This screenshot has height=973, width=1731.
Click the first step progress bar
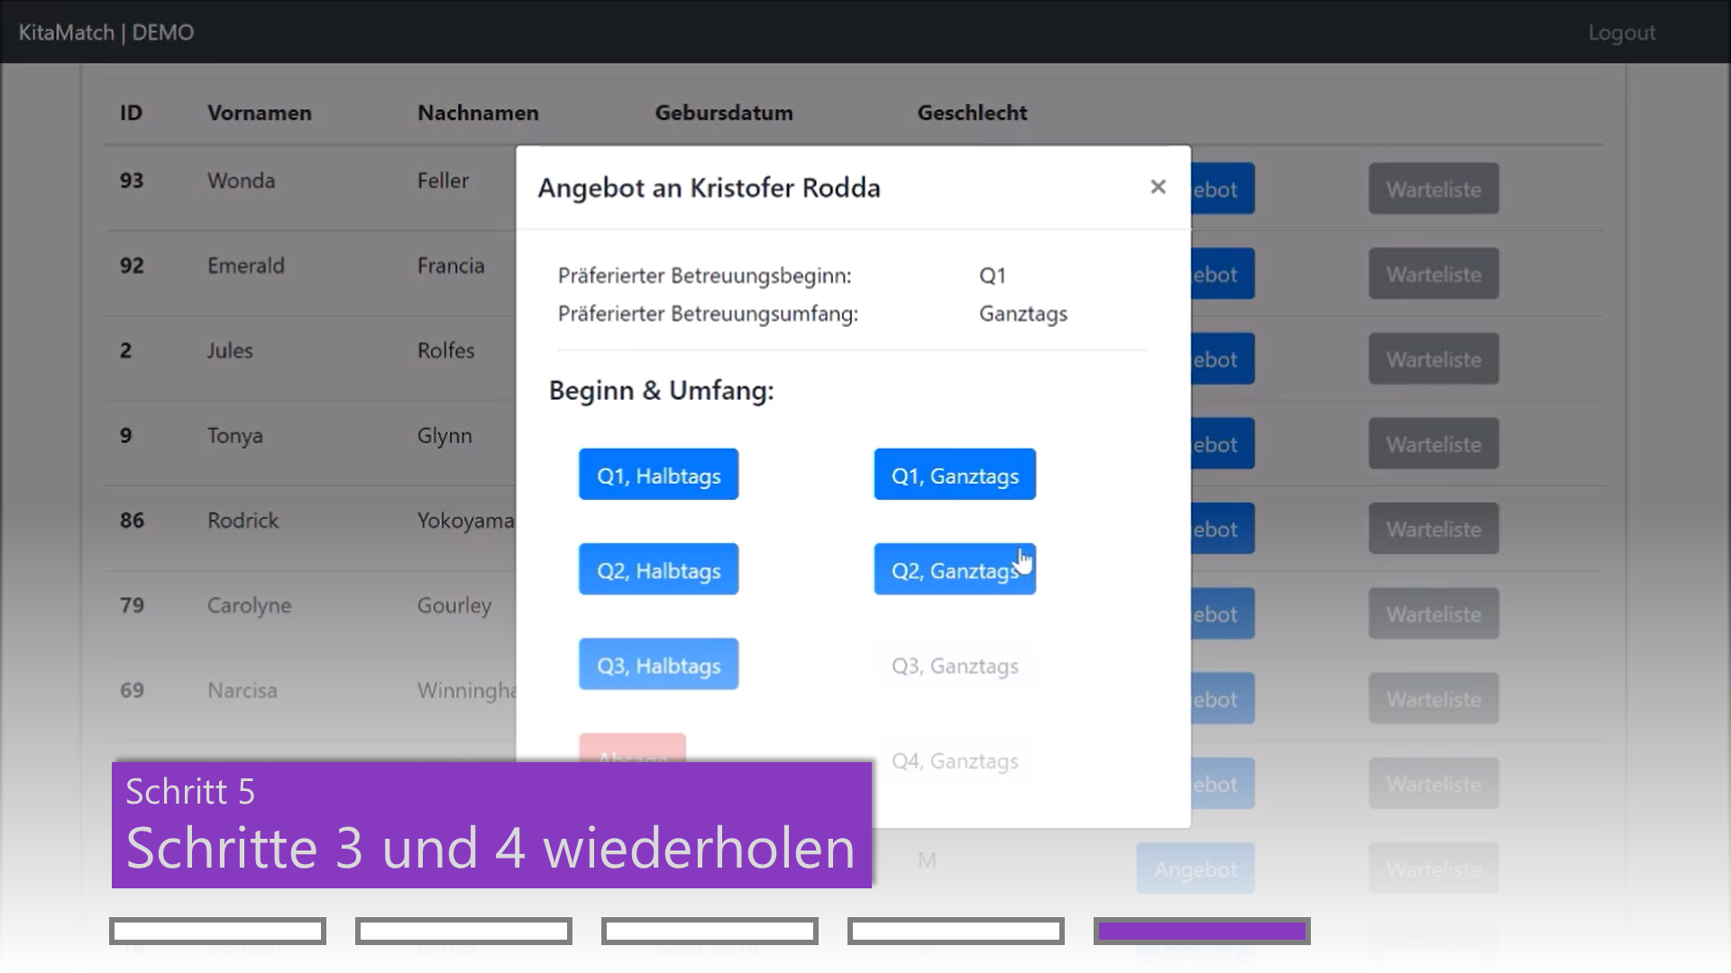217,931
